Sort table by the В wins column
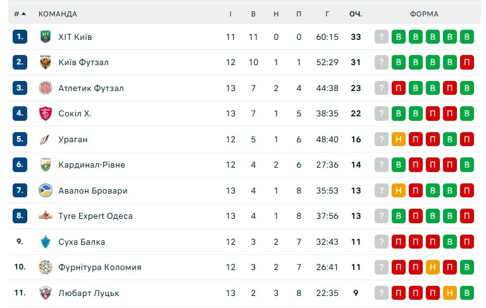The image size is (486, 308). (253, 14)
